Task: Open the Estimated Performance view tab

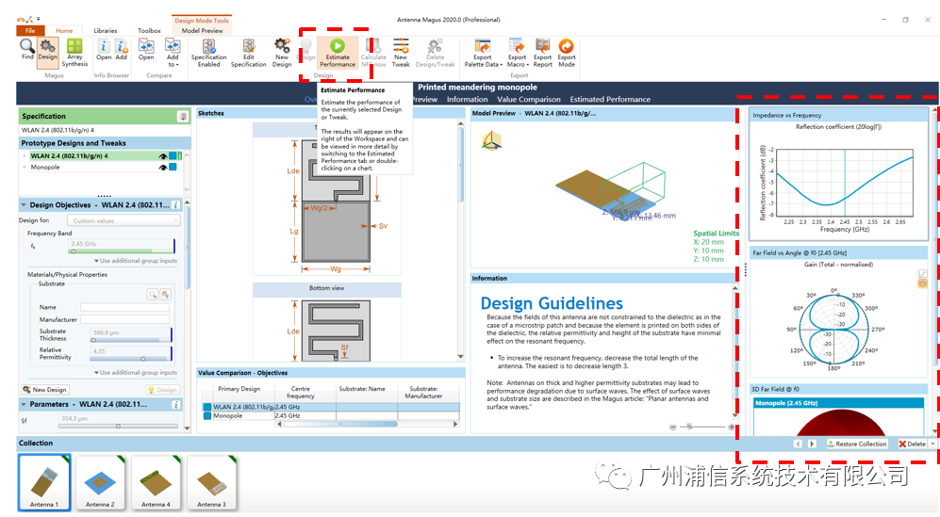Action: pyautogui.click(x=610, y=100)
